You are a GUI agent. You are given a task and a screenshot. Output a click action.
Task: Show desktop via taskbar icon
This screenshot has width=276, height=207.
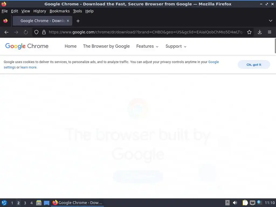[x=46, y=203]
